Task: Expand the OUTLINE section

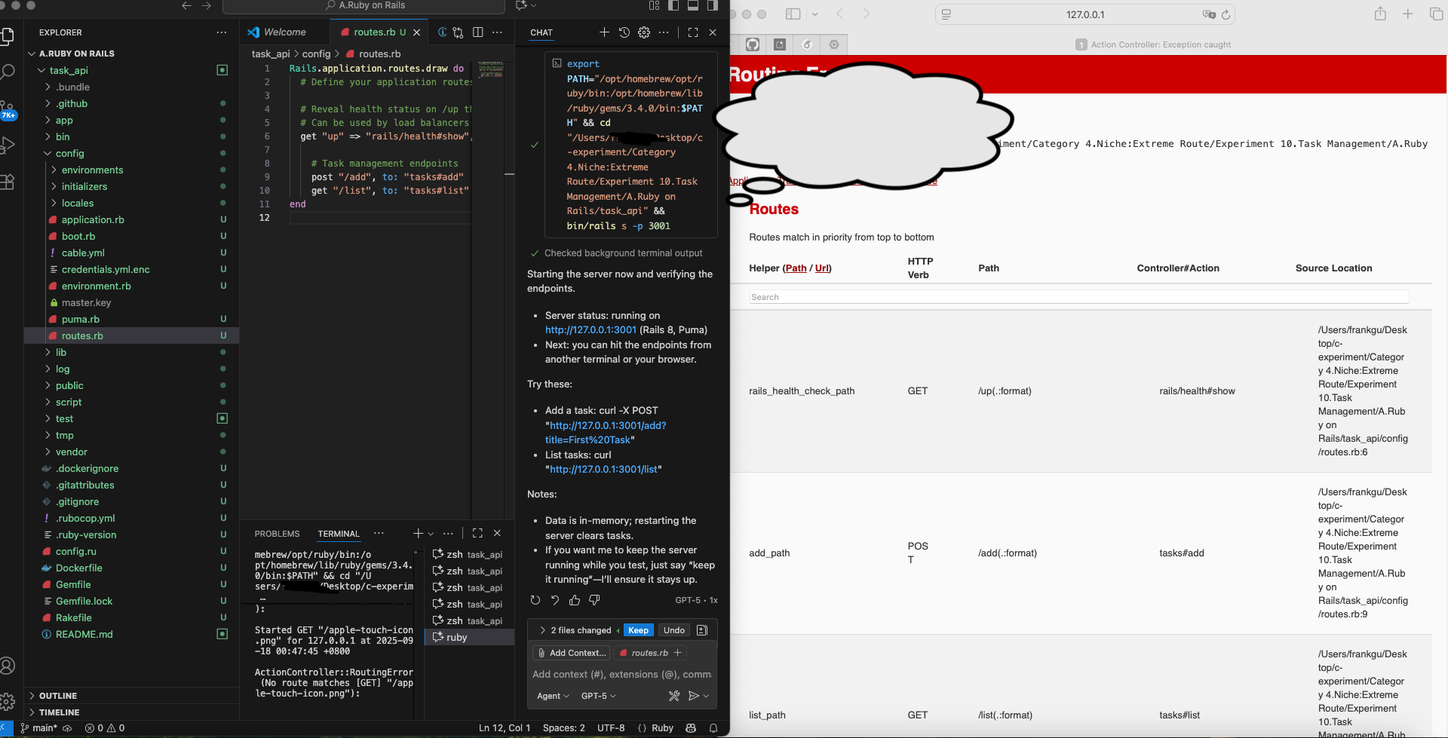Action: (x=58, y=696)
